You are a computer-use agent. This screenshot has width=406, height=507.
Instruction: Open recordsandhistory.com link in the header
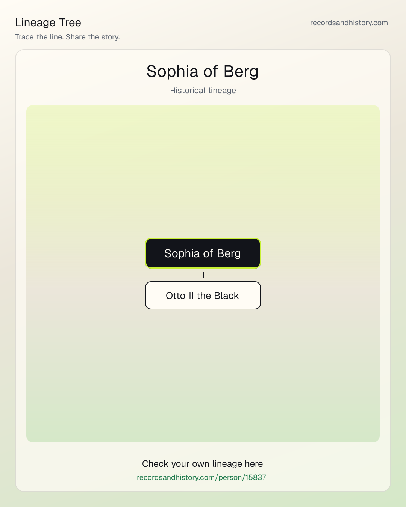point(349,23)
